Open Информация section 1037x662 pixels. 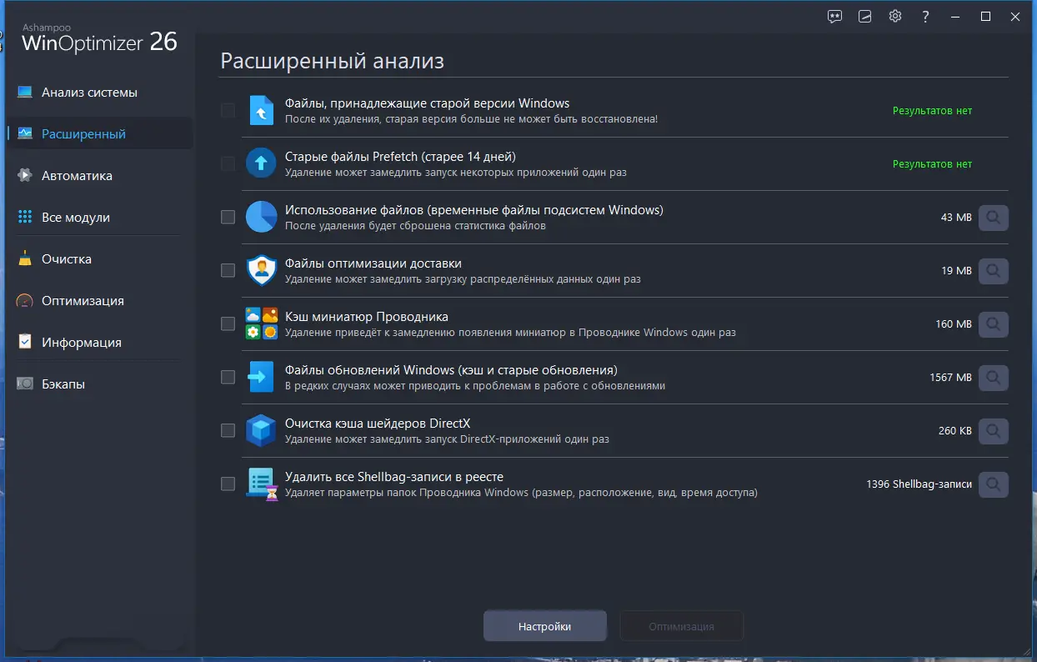click(x=98, y=343)
